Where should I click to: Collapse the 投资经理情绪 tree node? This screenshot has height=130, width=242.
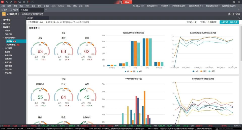pos(3,38)
